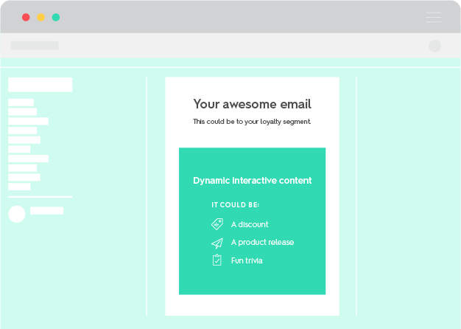This screenshot has height=329, width=461.
Task: Click the discount price tag icon
Action: pyautogui.click(x=217, y=224)
